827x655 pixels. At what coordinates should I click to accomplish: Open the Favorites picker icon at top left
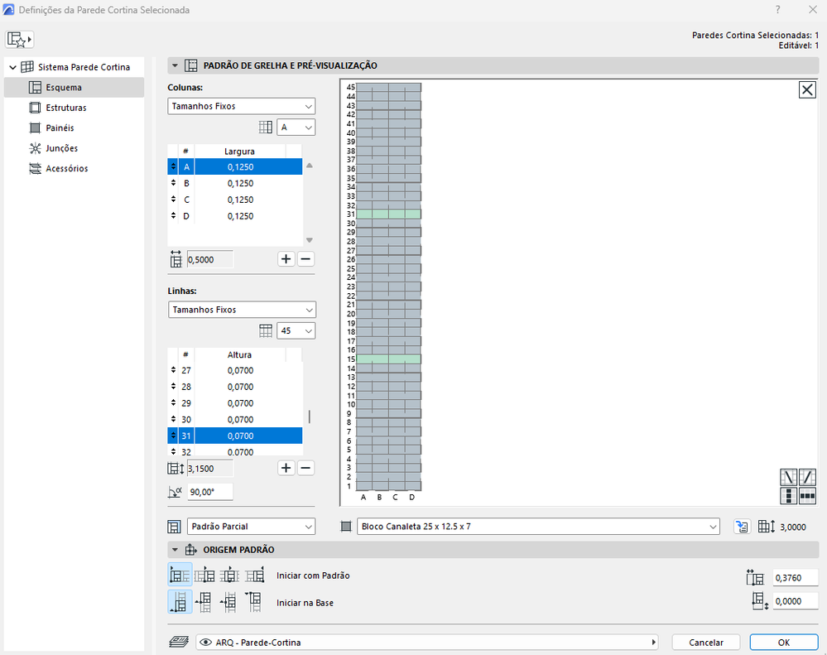click(x=20, y=40)
